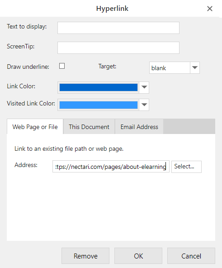Click into the Address input field
Image resolution: width=222 pixels, height=268 pixels.
pos(111,166)
